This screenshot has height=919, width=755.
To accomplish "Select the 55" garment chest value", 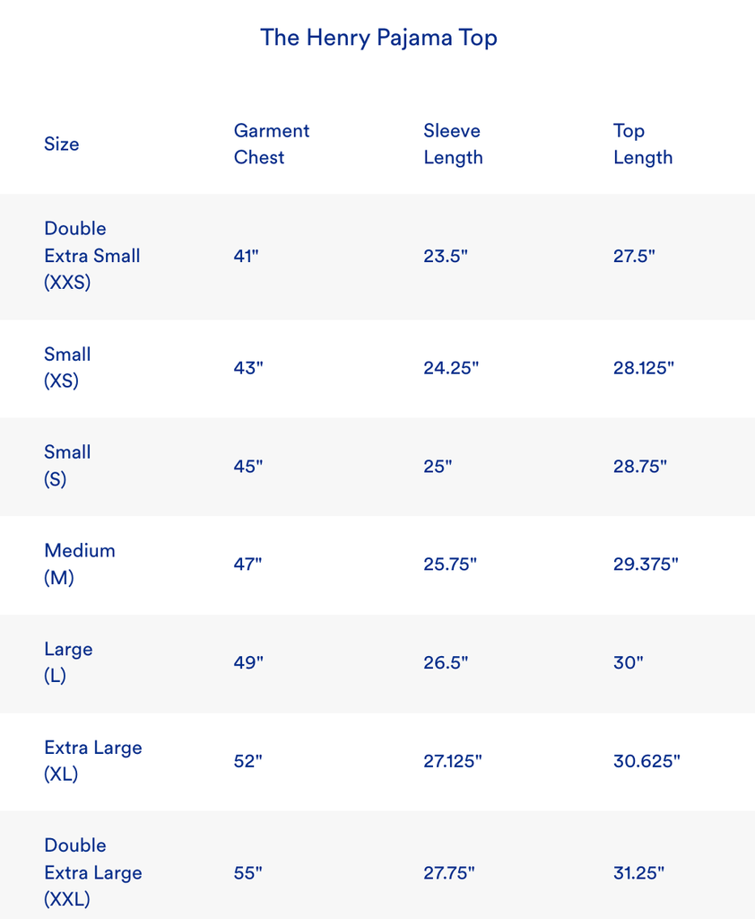I will point(247,872).
